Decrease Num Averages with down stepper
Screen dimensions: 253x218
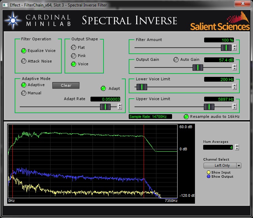pos(237,149)
